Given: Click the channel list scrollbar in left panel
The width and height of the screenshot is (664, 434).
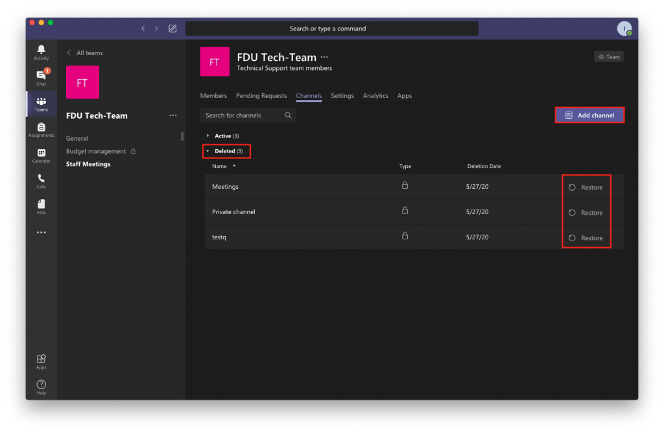Looking at the screenshot, I should 182,136.
